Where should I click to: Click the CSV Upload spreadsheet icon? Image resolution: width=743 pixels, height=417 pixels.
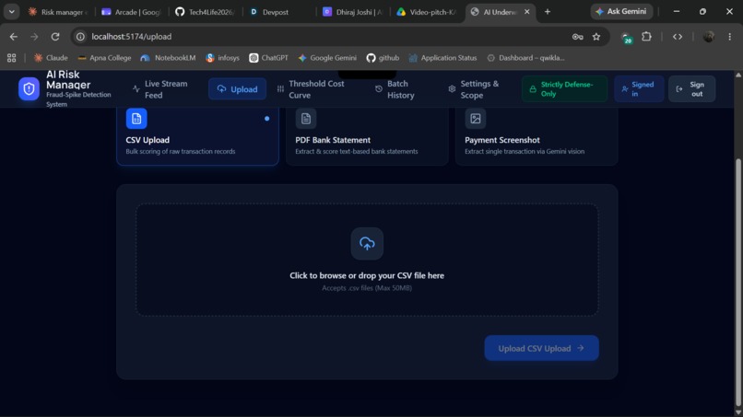tap(136, 119)
